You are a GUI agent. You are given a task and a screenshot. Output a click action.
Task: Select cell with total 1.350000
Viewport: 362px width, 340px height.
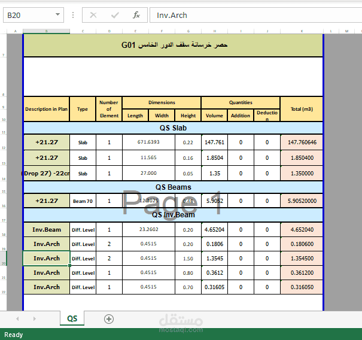[302, 174]
